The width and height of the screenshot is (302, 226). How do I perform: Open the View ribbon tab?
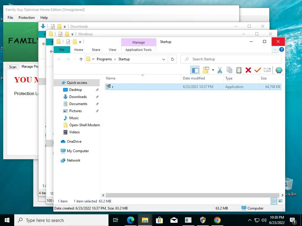coord(112,49)
